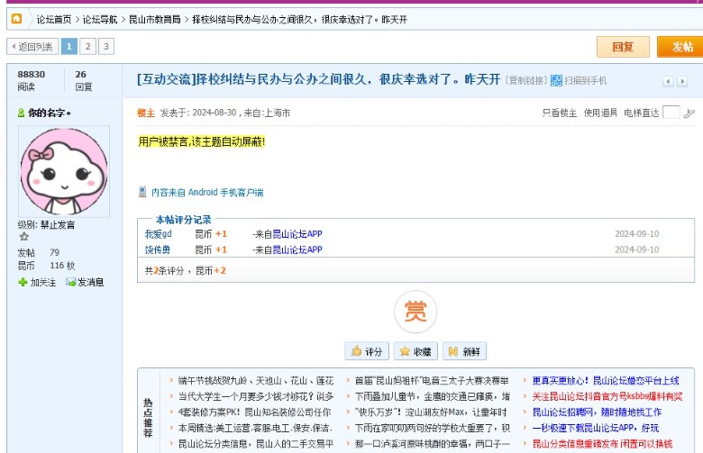Click the 回复 reply button
Image resolution: width=703 pixels, height=453 pixels.
coord(623,47)
